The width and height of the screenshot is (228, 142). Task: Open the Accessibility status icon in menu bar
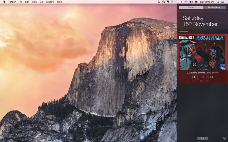click(x=172, y=2)
